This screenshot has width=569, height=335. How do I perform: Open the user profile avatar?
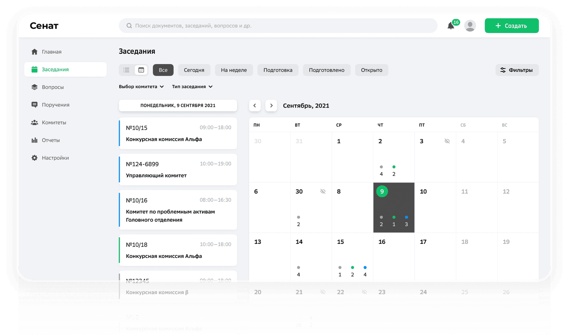[470, 26]
